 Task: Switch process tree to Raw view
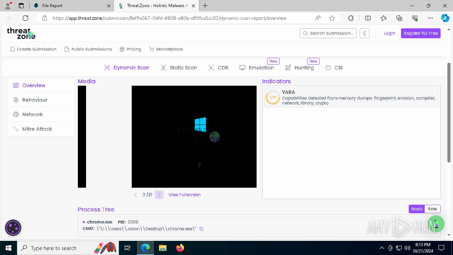[x=432, y=209]
